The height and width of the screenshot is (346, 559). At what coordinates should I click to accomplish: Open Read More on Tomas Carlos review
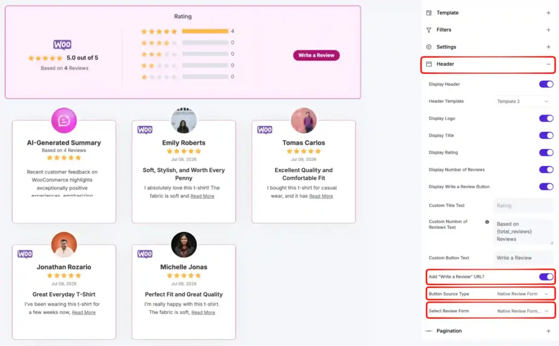tap(321, 196)
